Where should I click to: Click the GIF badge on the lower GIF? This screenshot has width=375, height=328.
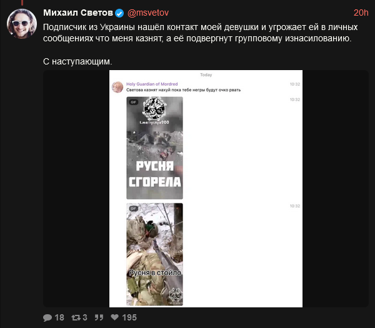tap(134, 208)
